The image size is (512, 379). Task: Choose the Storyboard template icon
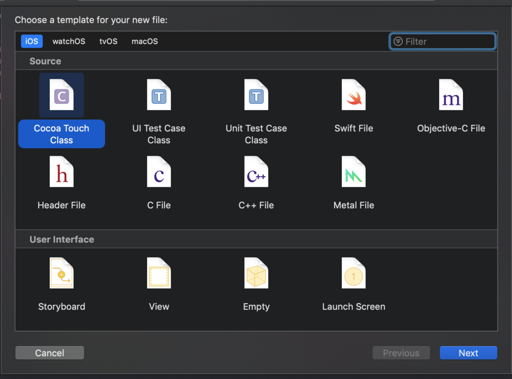tap(61, 273)
